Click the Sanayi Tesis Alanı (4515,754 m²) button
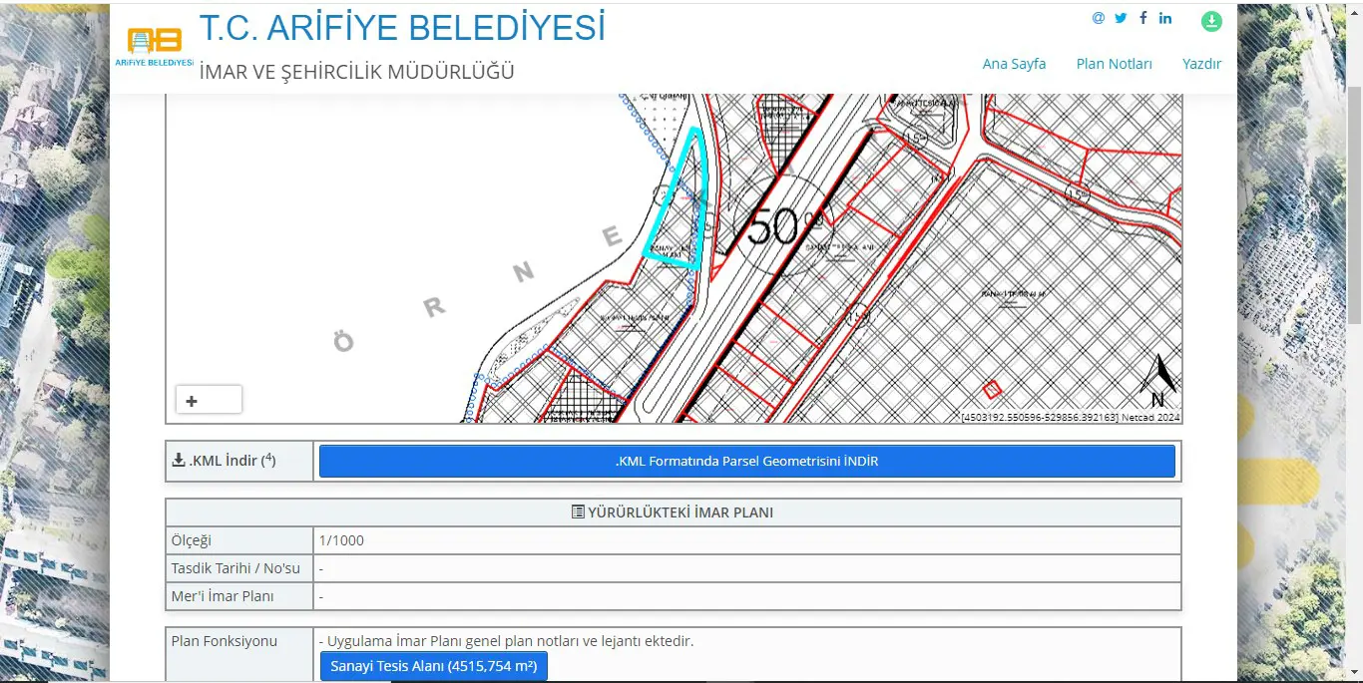The height and width of the screenshot is (683, 1363). [x=434, y=666]
